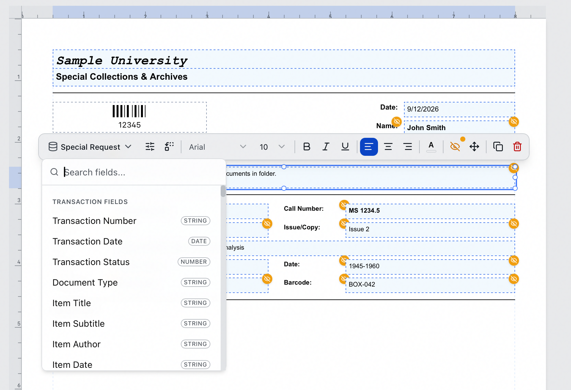Select the Item Title field
Image resolution: width=571 pixels, height=390 pixels.
[131, 303]
